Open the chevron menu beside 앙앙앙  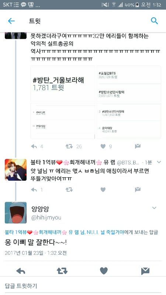[154, 208]
